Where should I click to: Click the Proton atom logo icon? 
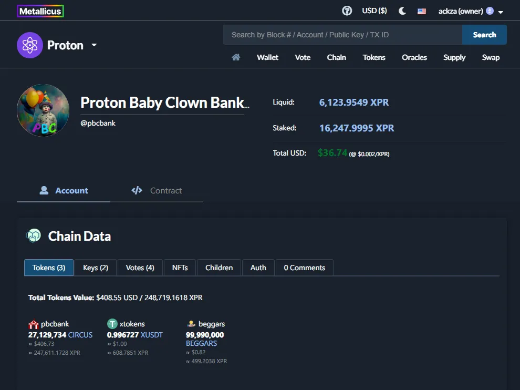tap(30, 45)
